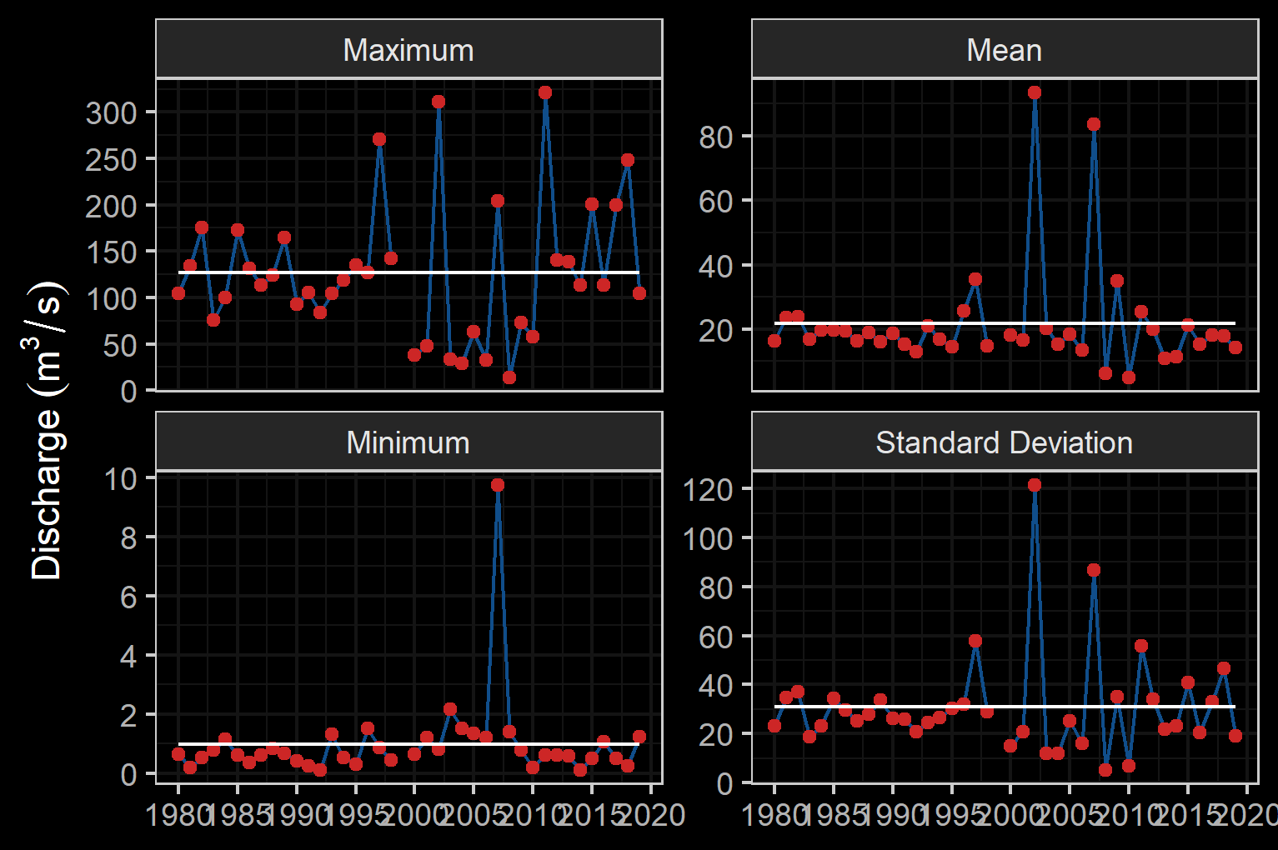Click the white average line in Minimum panel

[x=408, y=744]
